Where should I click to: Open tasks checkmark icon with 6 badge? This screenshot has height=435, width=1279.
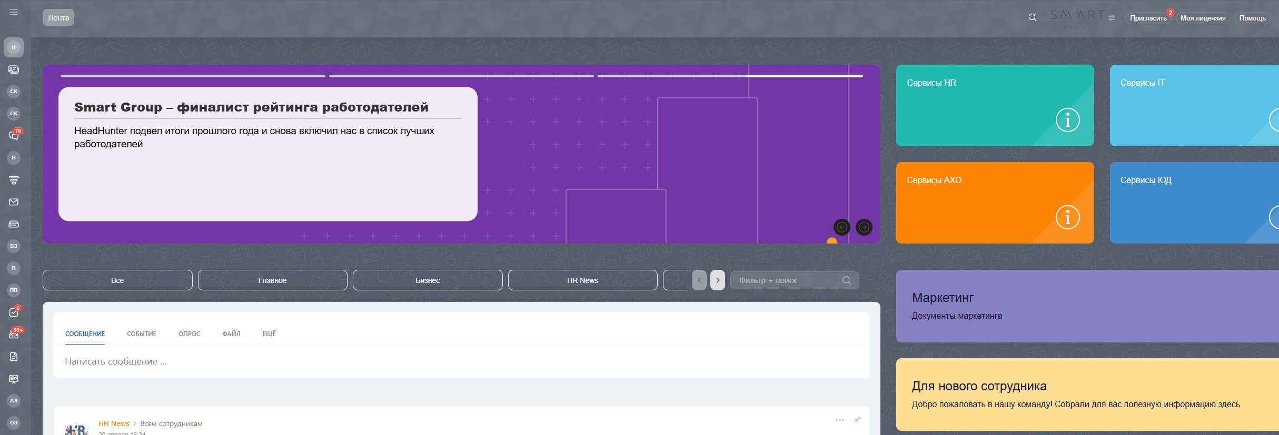pyautogui.click(x=14, y=312)
